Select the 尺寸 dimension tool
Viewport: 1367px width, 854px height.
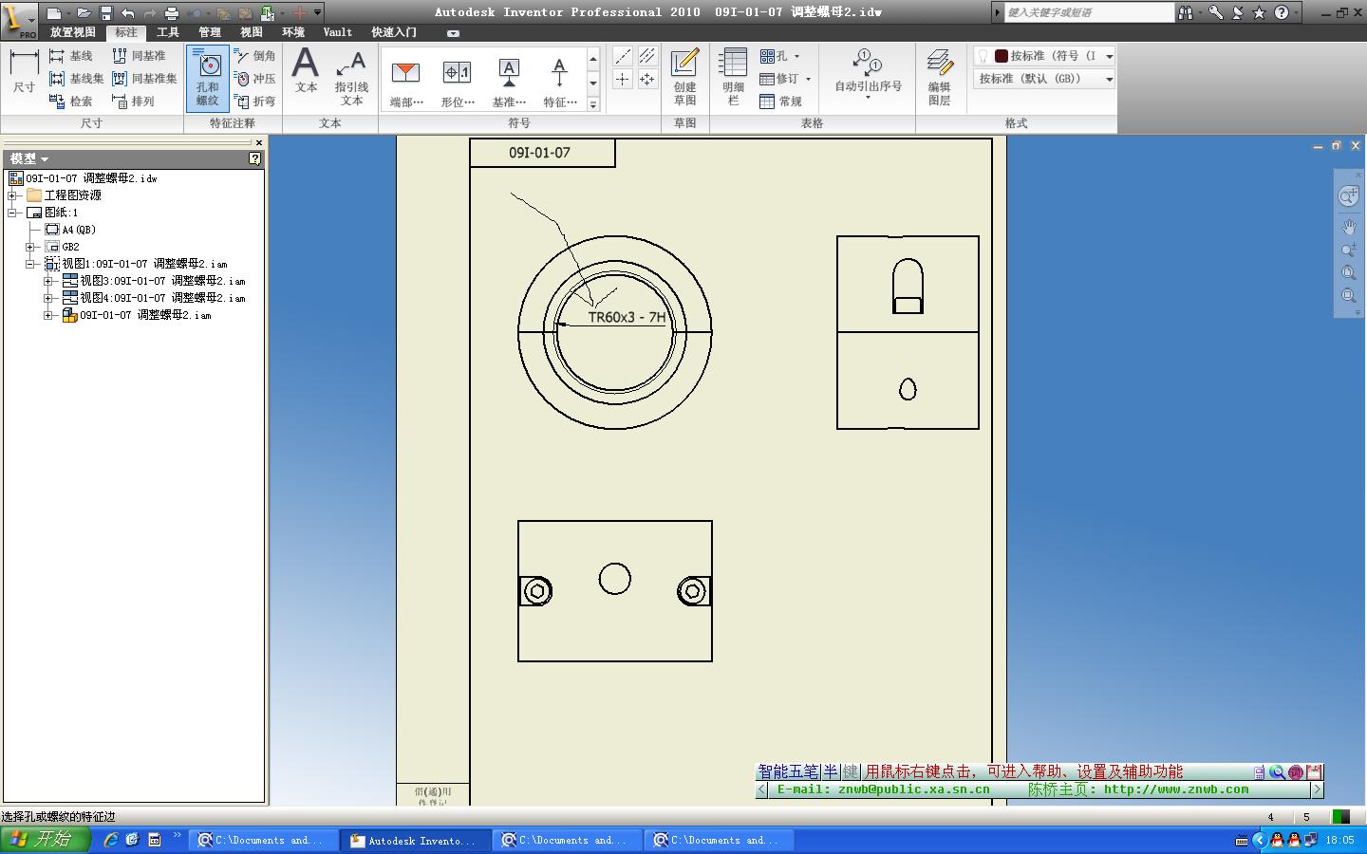(x=24, y=72)
